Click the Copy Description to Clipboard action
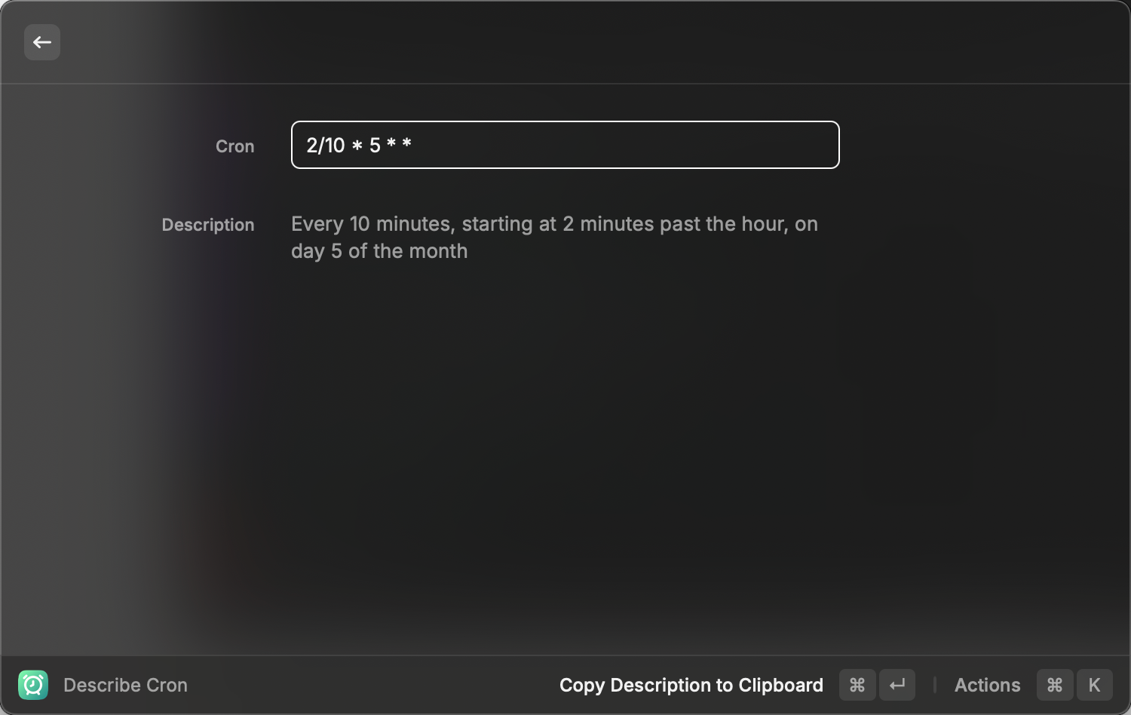The height and width of the screenshot is (715, 1131). 691,685
